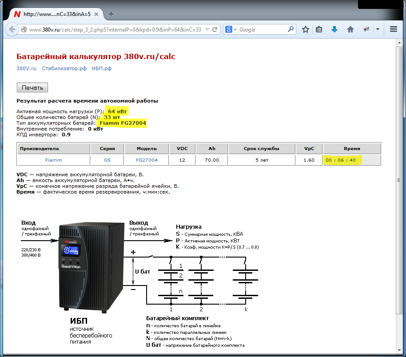Open the GS series link

[107, 160]
